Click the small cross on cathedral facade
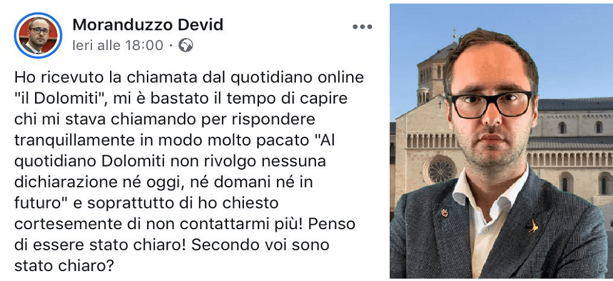 point(439,105)
